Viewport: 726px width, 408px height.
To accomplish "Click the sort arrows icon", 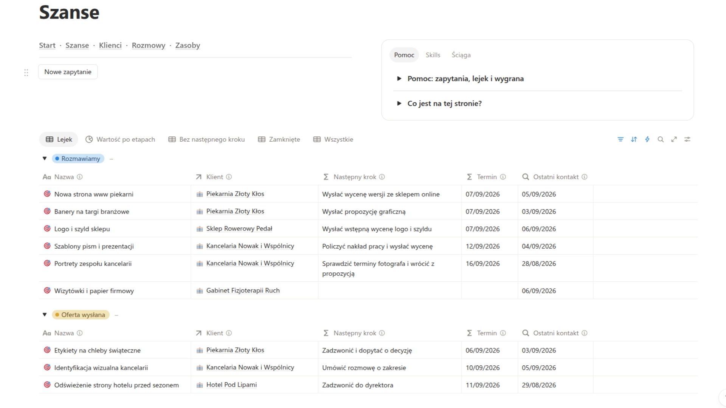I will [634, 139].
